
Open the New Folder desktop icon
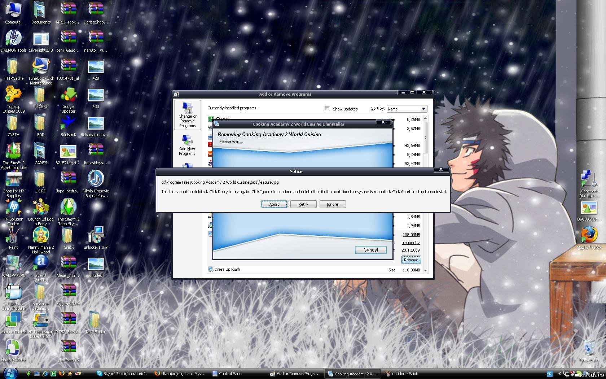pyautogui.click(x=96, y=323)
